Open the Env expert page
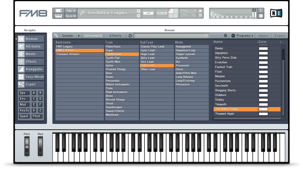The image size is (303, 175). pos(24,99)
